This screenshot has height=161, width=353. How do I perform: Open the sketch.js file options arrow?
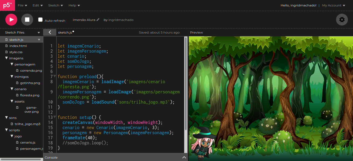click(x=39, y=40)
